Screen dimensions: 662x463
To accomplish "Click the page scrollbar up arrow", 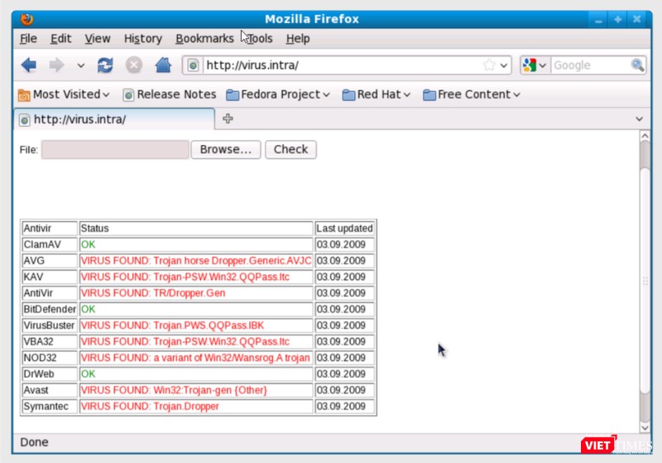I will click(645, 136).
